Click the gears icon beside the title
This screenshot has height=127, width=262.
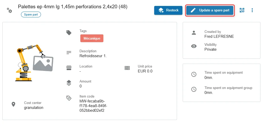(9, 10)
